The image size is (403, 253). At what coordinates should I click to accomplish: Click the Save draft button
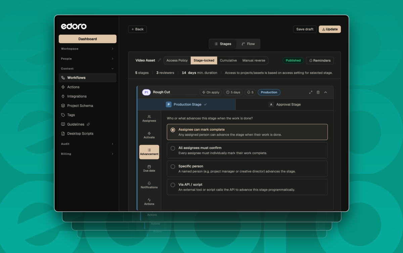tap(305, 29)
